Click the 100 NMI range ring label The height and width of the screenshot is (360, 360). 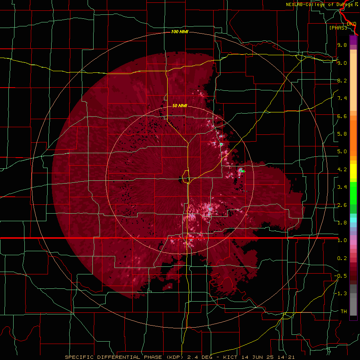click(x=180, y=32)
